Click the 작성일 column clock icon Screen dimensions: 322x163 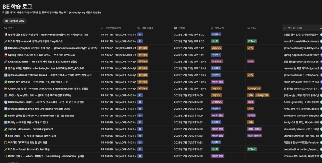[x=175, y=28]
